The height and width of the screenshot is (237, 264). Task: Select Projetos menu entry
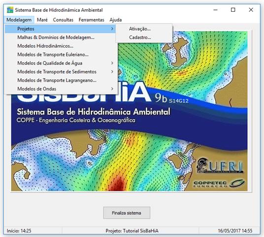[60, 29]
